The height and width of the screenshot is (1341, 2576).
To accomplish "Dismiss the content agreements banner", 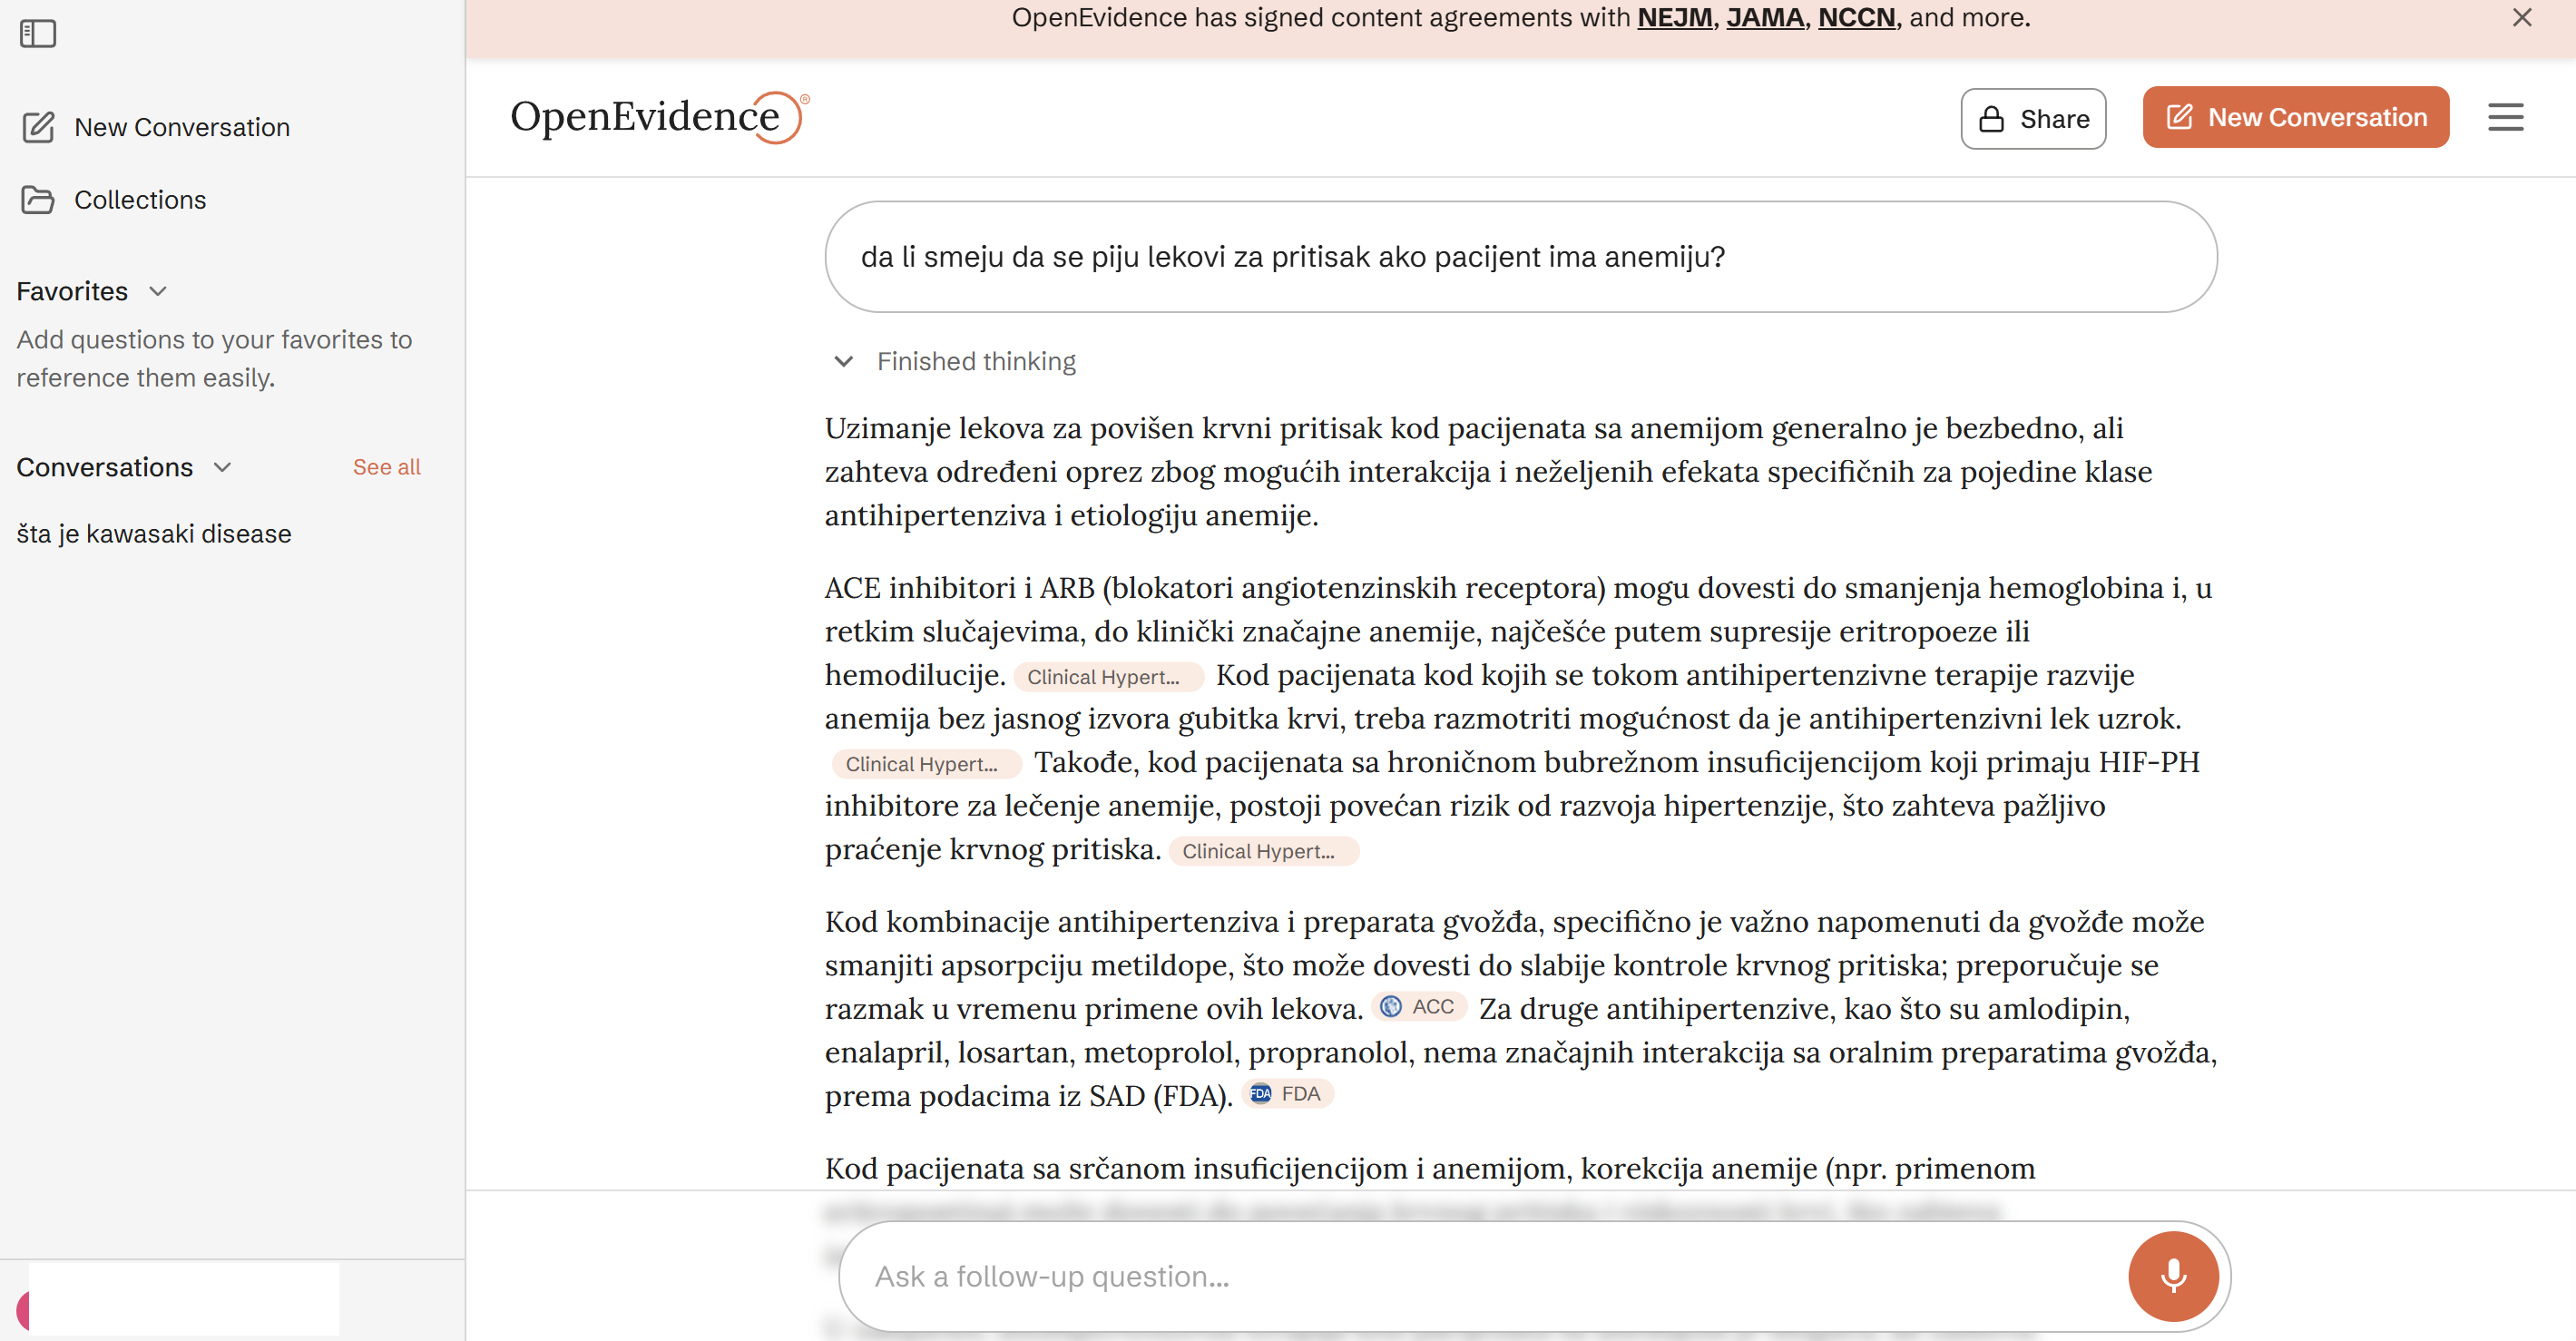I will pyautogui.click(x=2522, y=18).
